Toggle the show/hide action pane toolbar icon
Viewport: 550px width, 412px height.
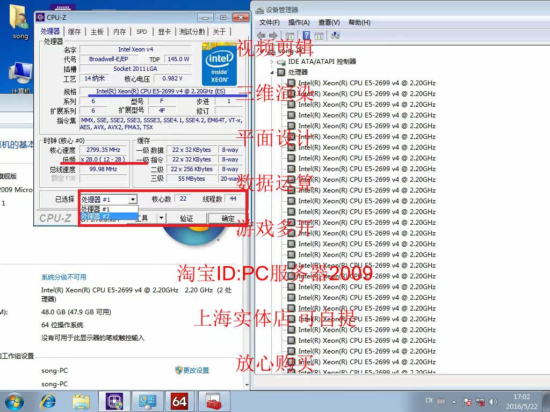pyautogui.click(x=319, y=35)
